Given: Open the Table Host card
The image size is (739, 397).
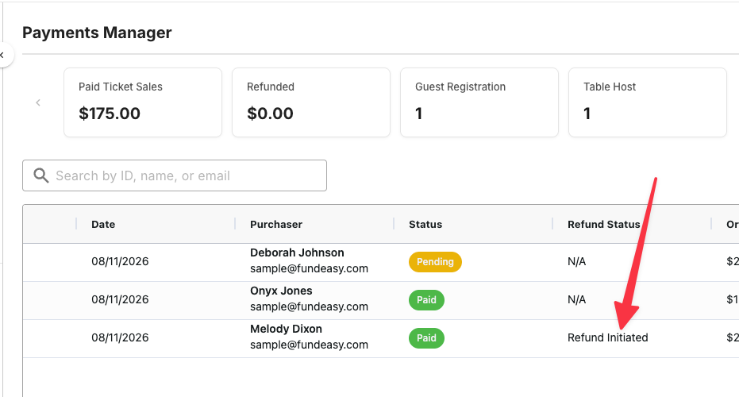Looking at the screenshot, I should 648,102.
